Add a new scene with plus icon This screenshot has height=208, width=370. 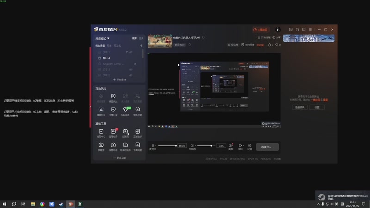141,46
